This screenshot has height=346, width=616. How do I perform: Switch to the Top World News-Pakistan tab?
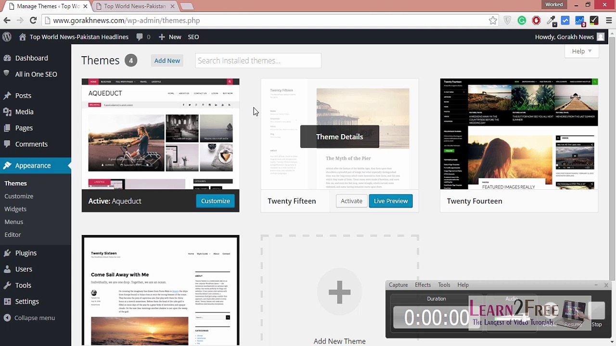click(135, 6)
